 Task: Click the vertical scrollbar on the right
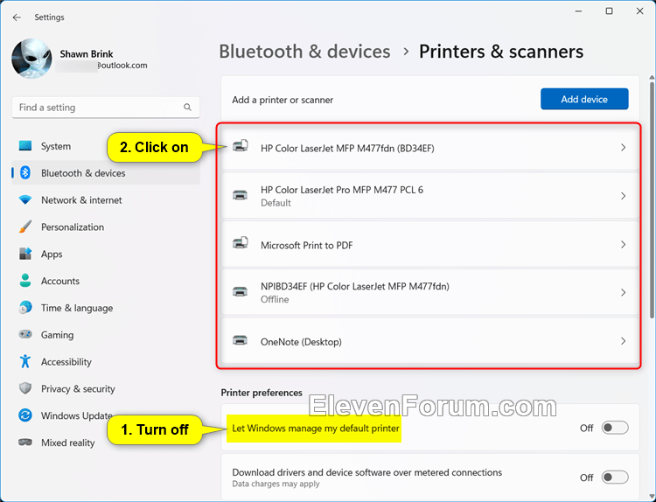pyautogui.click(x=652, y=199)
